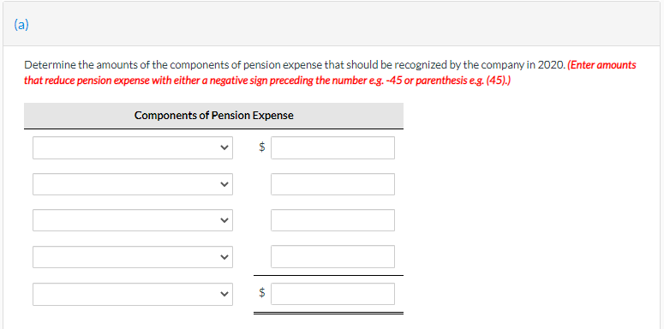Screen dimensions: 664x329
Task: Open the fourth pension component dropdown
Action: (133, 256)
